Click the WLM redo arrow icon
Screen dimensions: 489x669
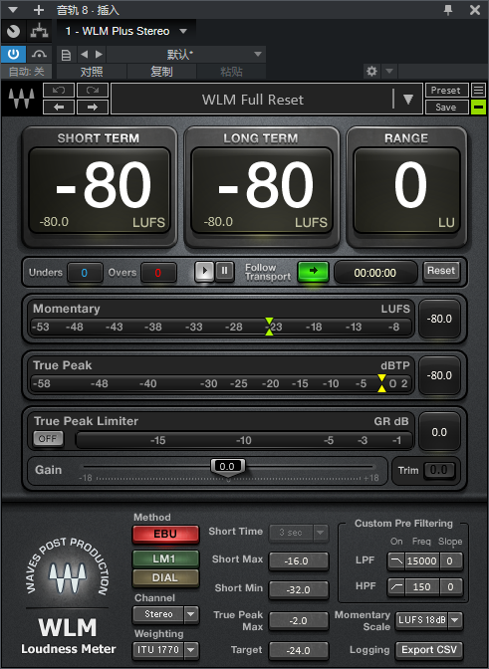pyautogui.click(x=93, y=90)
